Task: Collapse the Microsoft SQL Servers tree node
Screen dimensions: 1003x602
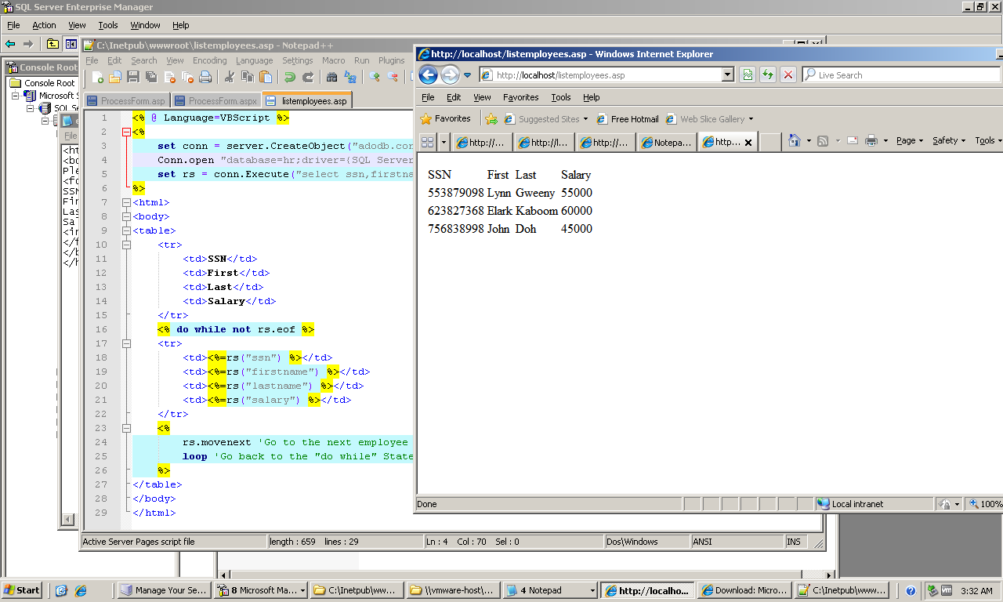Action: [x=15, y=96]
